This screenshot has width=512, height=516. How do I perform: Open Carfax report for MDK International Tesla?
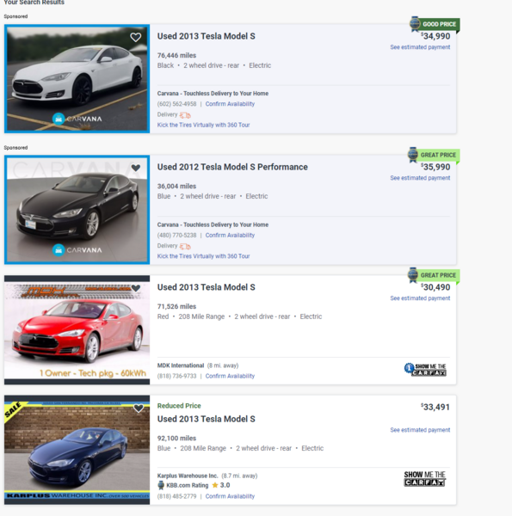tap(425, 370)
